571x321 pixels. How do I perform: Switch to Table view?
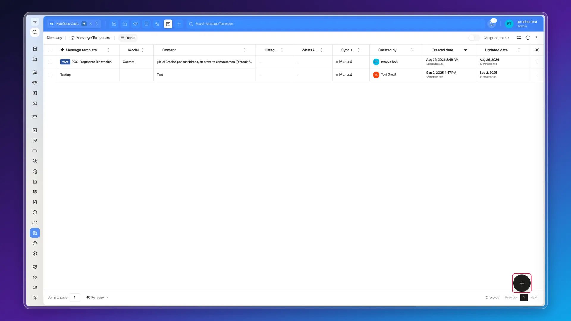point(128,38)
